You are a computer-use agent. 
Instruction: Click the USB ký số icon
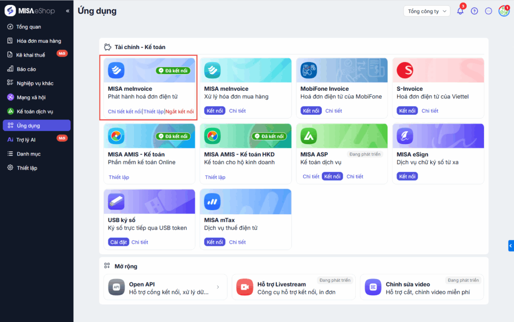click(116, 202)
